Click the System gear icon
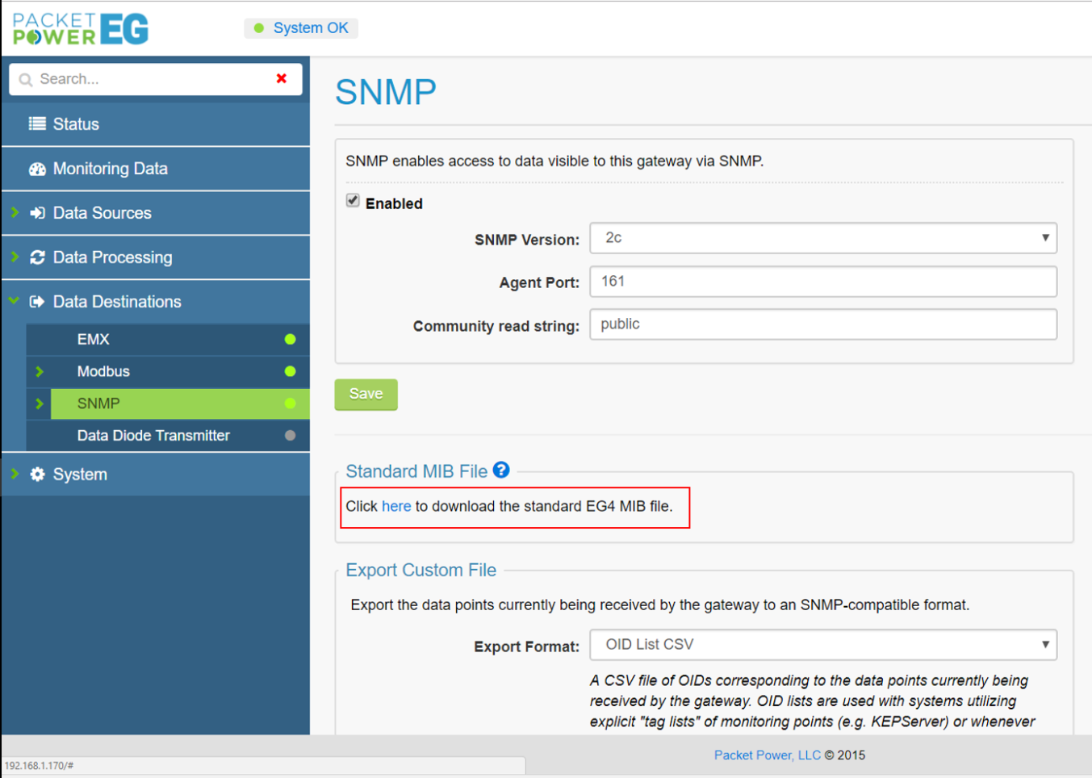The width and height of the screenshot is (1092, 778). pos(37,475)
